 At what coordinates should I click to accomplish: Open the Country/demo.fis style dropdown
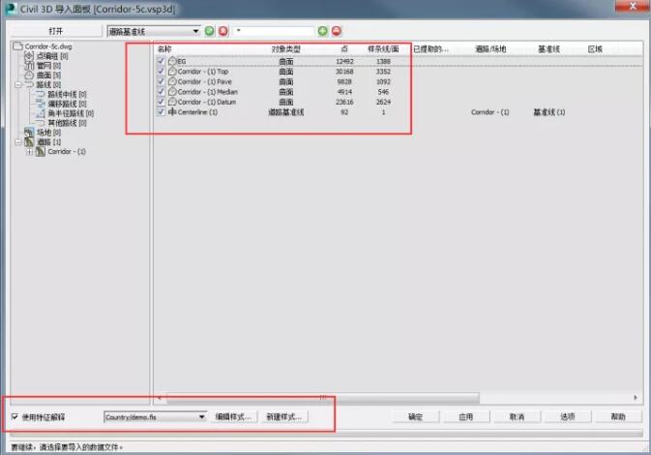[x=155, y=417]
